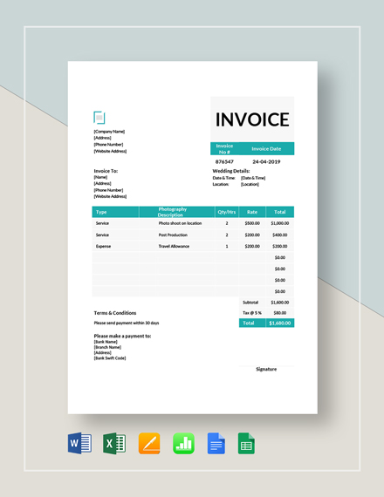Image resolution: width=384 pixels, height=497 pixels.
Task: Choose the Apple Pages format icon
Action: coord(149,443)
